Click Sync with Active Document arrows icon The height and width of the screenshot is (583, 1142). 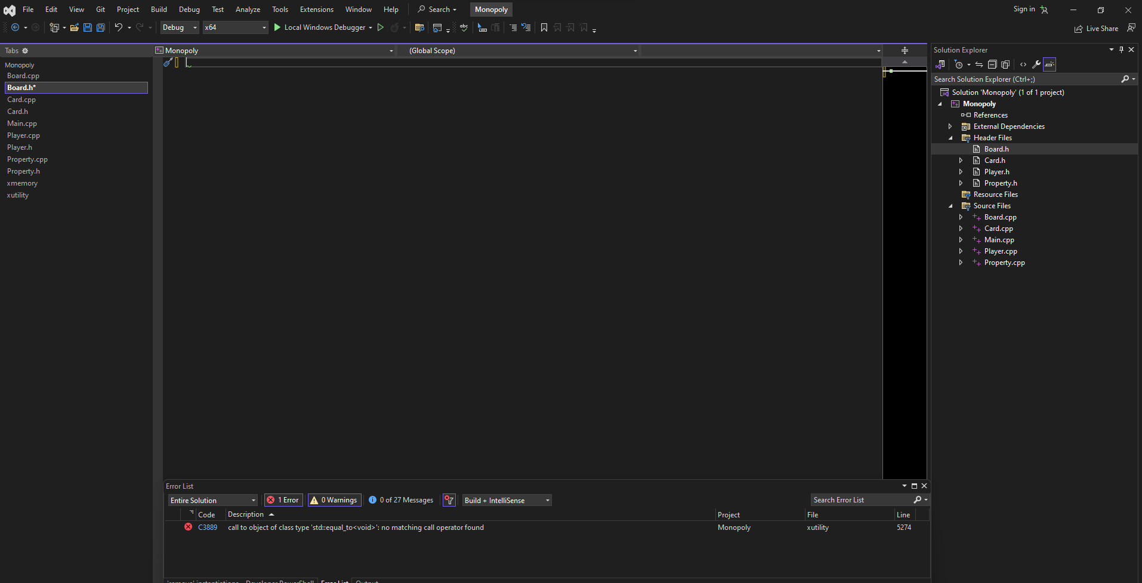[979, 64]
